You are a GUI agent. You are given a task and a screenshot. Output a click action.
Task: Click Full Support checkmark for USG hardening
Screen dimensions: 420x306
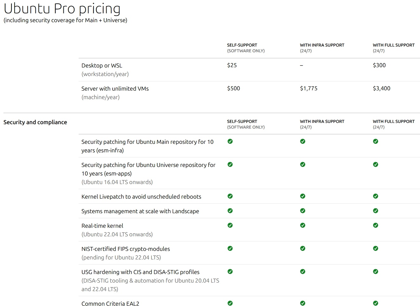(376, 271)
